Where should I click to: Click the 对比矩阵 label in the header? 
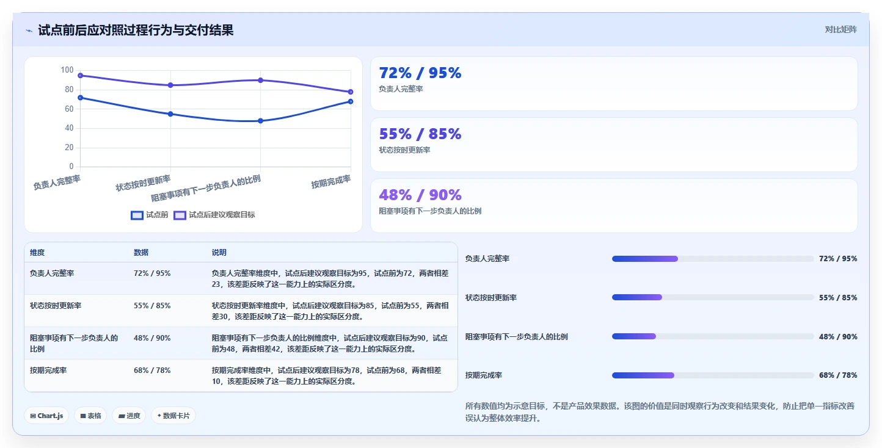(x=840, y=30)
